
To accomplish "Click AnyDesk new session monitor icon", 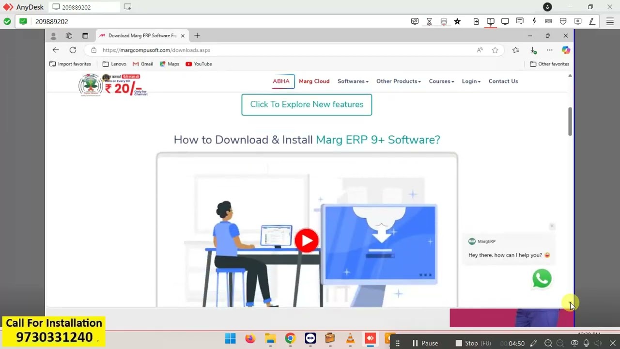I will pyautogui.click(x=127, y=7).
